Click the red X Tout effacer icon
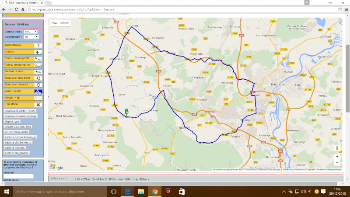 point(38,105)
